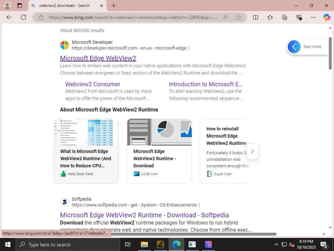Open Browser essentials heart icon
Viewport: 334px width, 251px height.
pyautogui.click(x=299, y=18)
